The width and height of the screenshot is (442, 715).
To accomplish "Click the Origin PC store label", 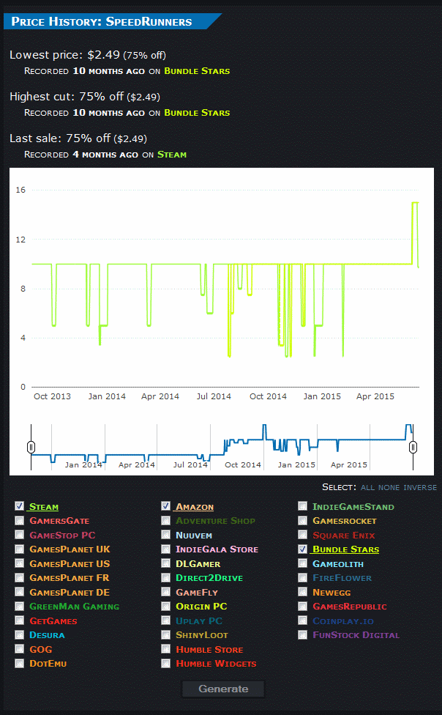I will (x=201, y=607).
